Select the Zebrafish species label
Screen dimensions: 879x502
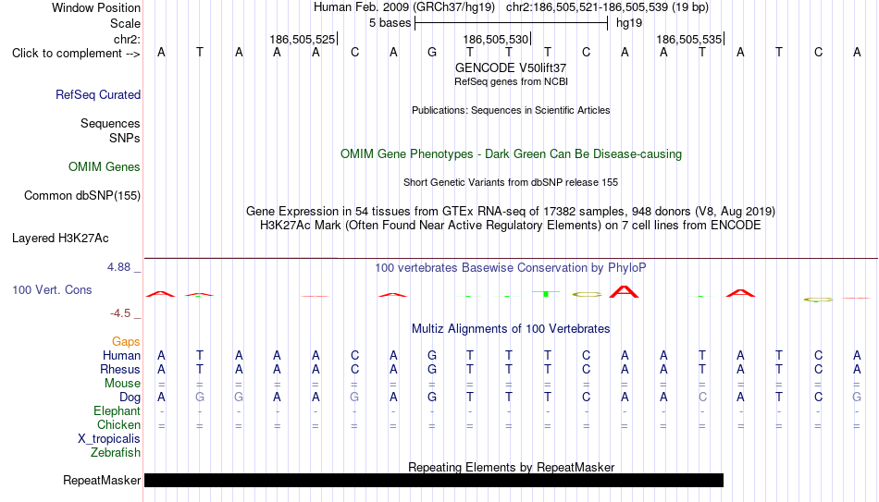116,453
